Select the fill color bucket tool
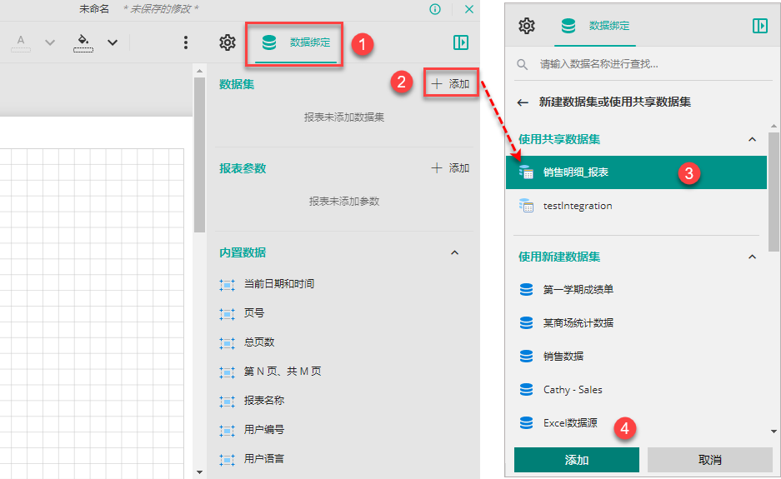The image size is (781, 479). point(83,42)
